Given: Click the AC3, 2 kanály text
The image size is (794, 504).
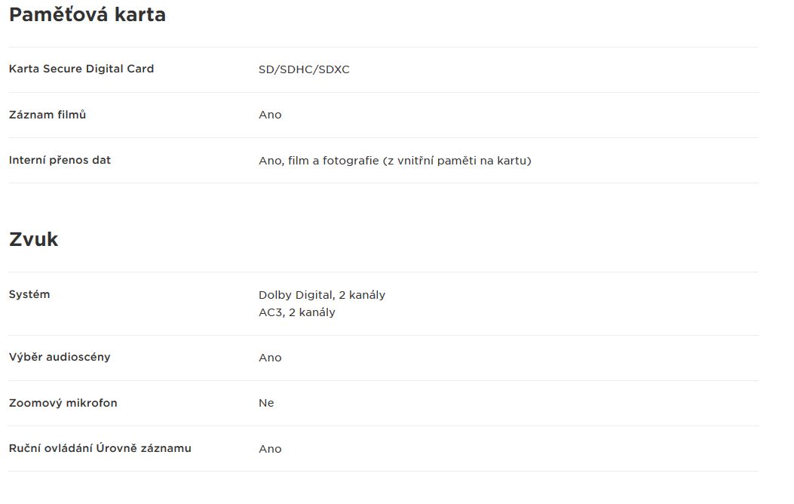Looking at the screenshot, I should pos(297,312).
